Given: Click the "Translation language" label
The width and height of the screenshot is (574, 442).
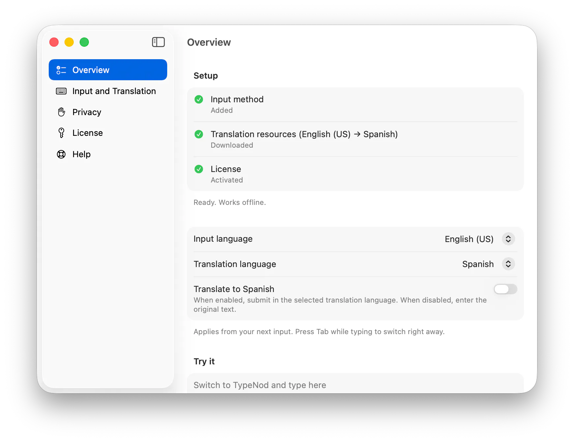Looking at the screenshot, I should click(x=235, y=264).
